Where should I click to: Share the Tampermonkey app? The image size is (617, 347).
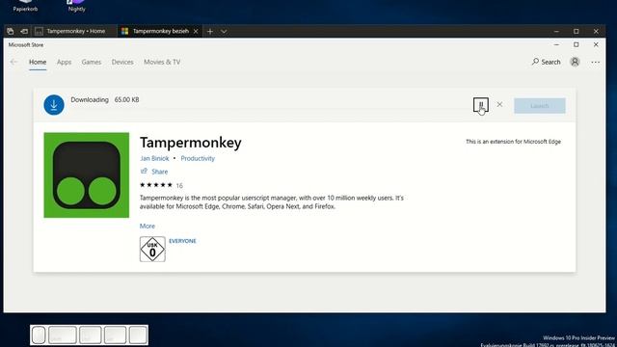154,172
